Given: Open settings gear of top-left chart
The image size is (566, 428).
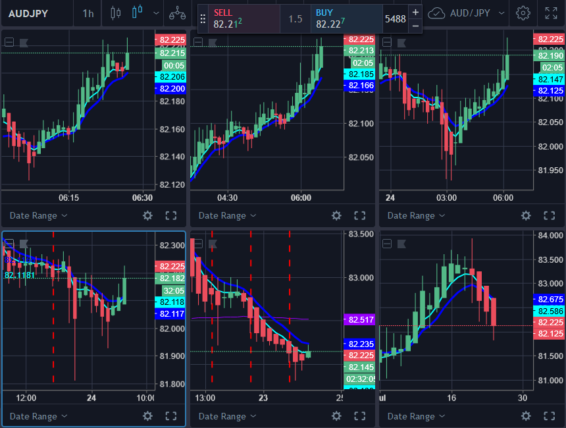Looking at the screenshot, I should coord(147,215).
